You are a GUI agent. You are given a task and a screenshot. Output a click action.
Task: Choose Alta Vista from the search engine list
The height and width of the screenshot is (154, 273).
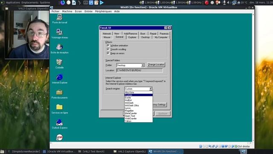click(x=138, y=92)
